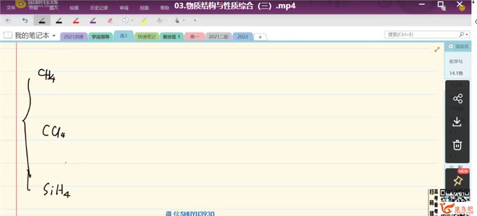The image size is (477, 216).
Task: Switch to the 选3 section tab
Action: [x=124, y=36]
